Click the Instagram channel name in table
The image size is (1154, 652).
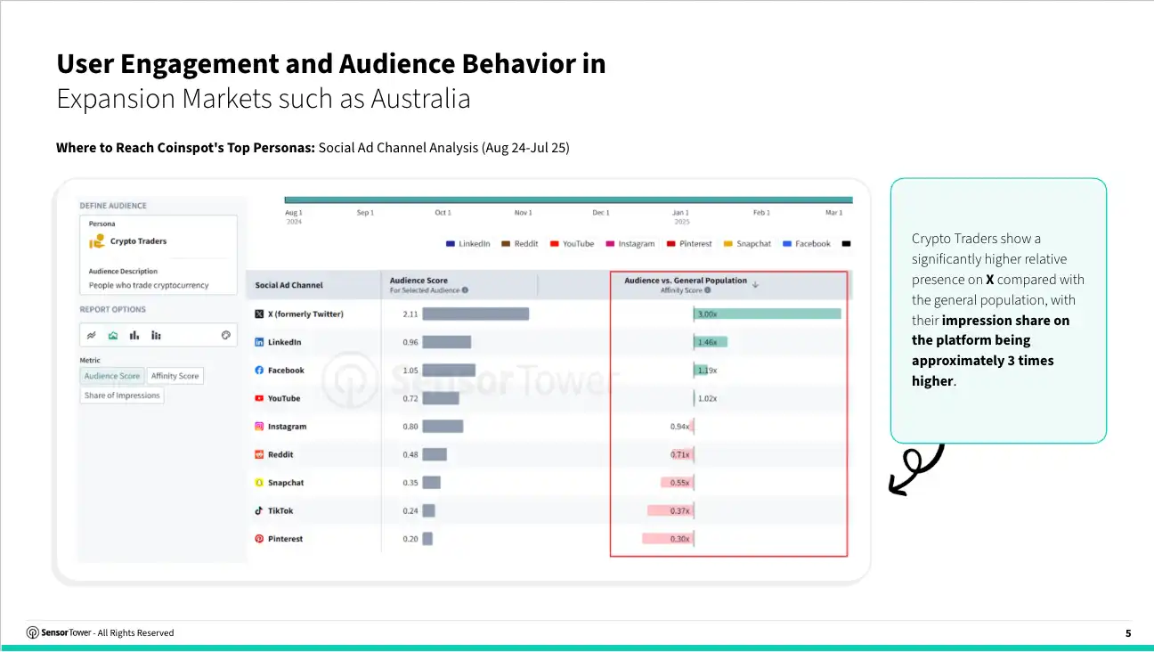pyautogui.click(x=287, y=427)
